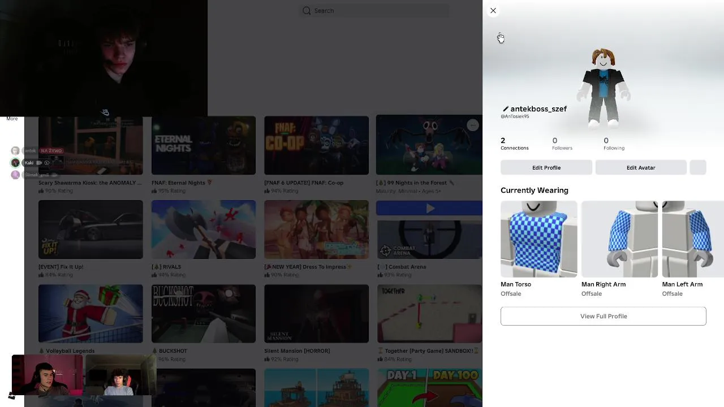Image resolution: width=724 pixels, height=407 pixels.
Task: Select the Man Right Arm item thumbnail
Action: pos(619,239)
